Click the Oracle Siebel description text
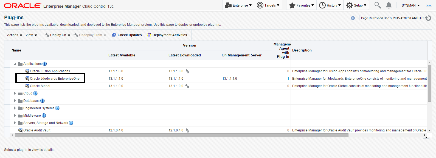Viewport: 436px width, 158px height. point(360,86)
